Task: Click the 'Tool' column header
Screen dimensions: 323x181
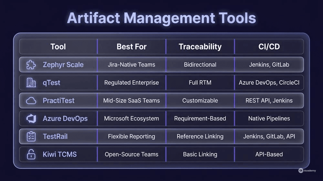Action: [x=58, y=47]
